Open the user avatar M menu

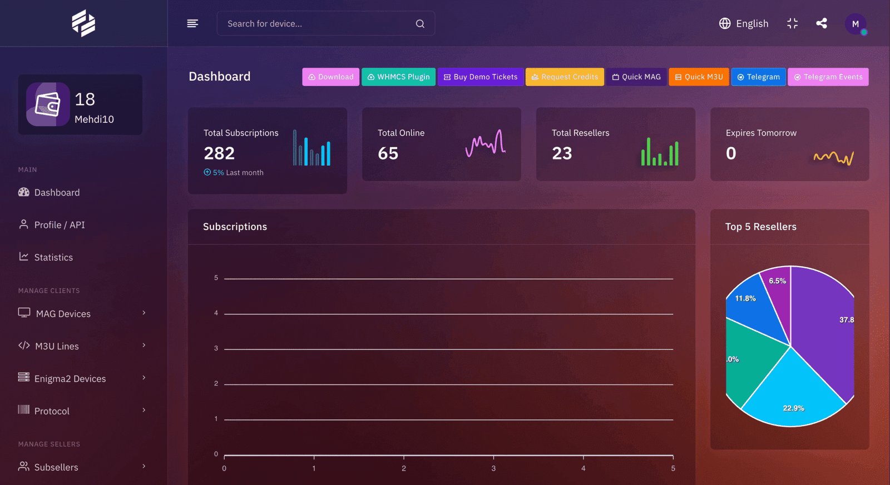pos(856,24)
